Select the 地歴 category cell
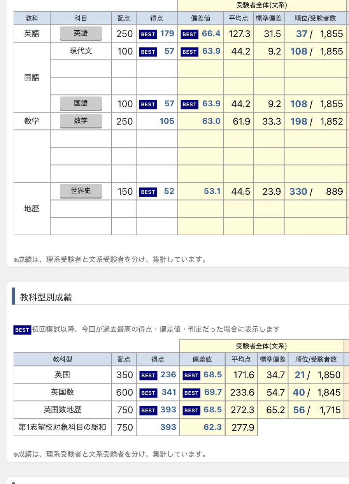The width and height of the screenshot is (349, 484). coord(32,209)
